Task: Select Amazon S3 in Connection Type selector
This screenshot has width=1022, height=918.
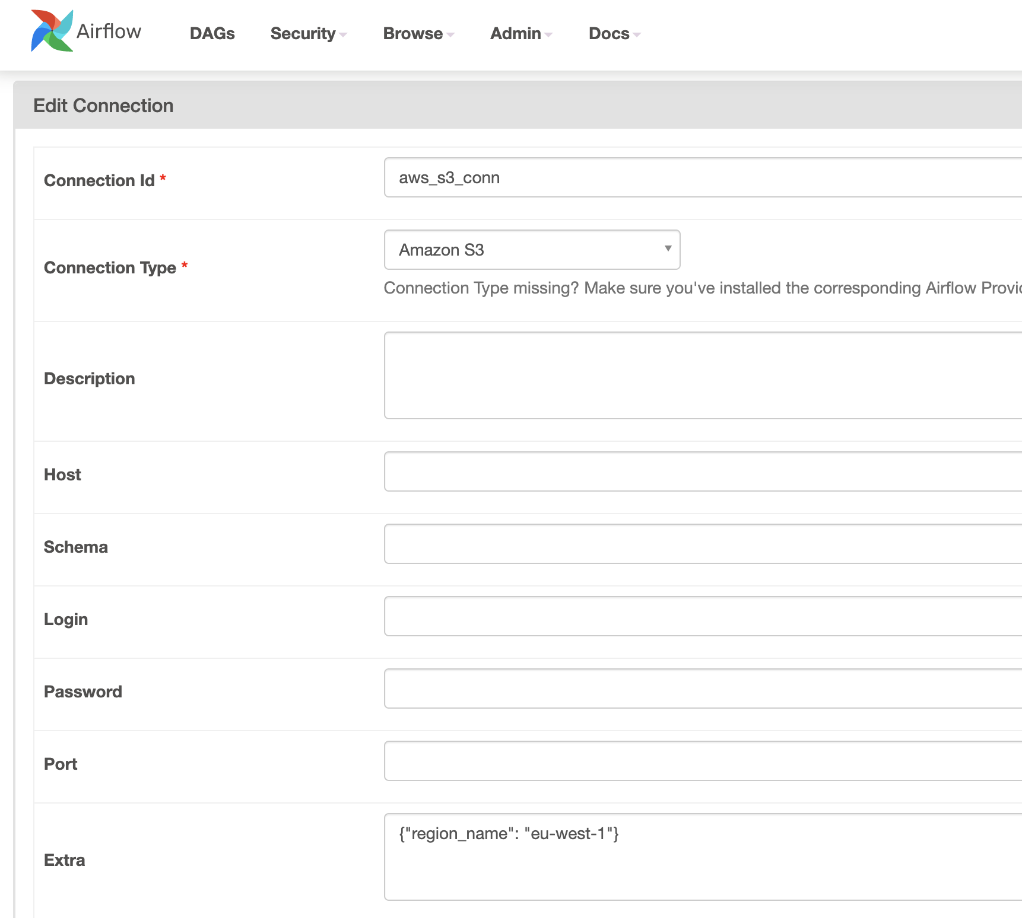Action: (531, 250)
